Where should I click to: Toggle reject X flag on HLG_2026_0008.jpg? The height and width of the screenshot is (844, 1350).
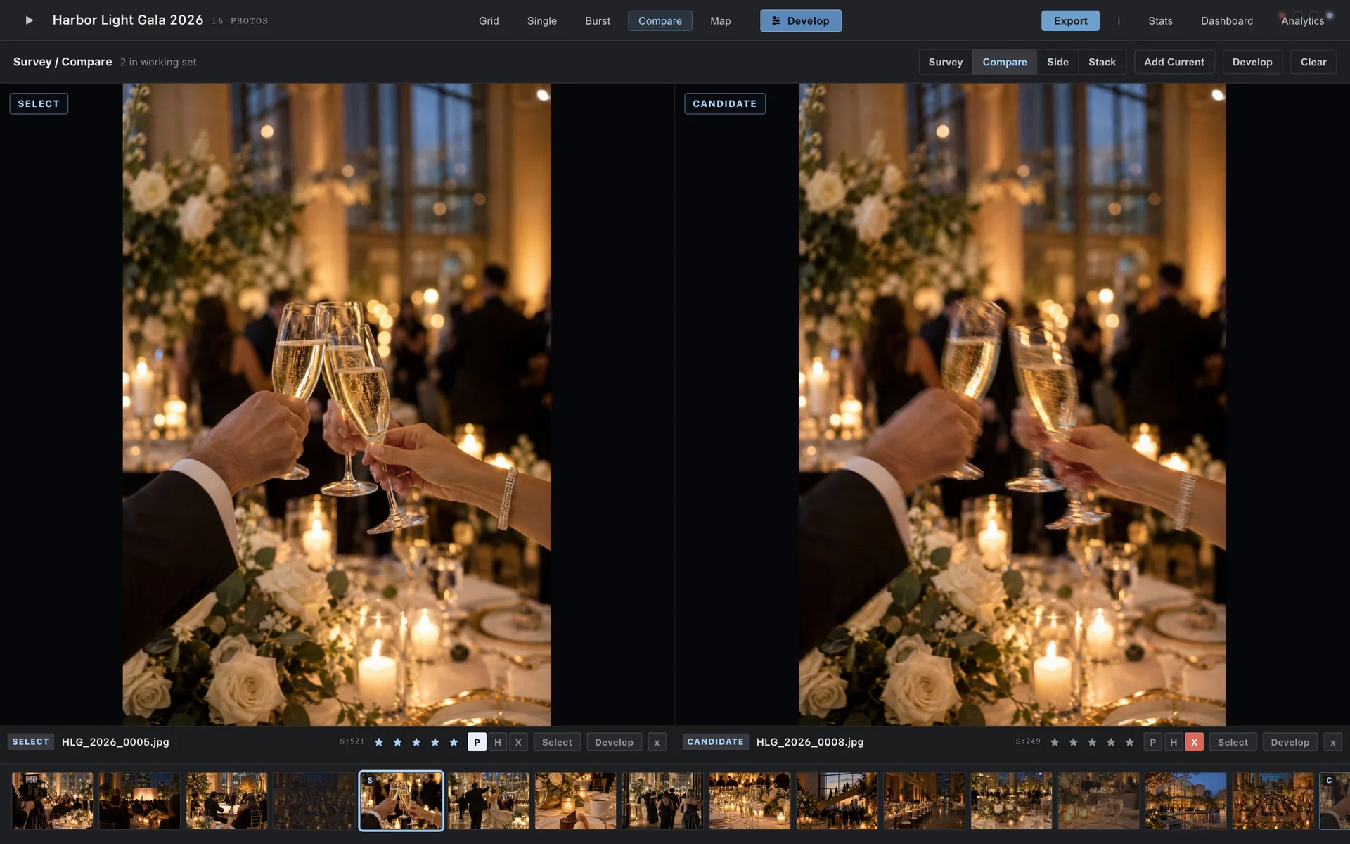coord(1194,742)
